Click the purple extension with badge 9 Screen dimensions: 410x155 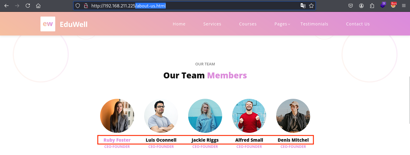383,5
